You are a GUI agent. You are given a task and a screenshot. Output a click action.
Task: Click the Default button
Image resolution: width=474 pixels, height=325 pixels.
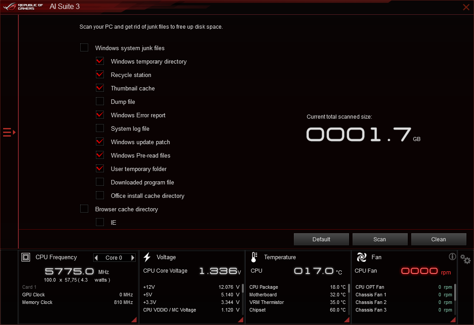[321, 239]
